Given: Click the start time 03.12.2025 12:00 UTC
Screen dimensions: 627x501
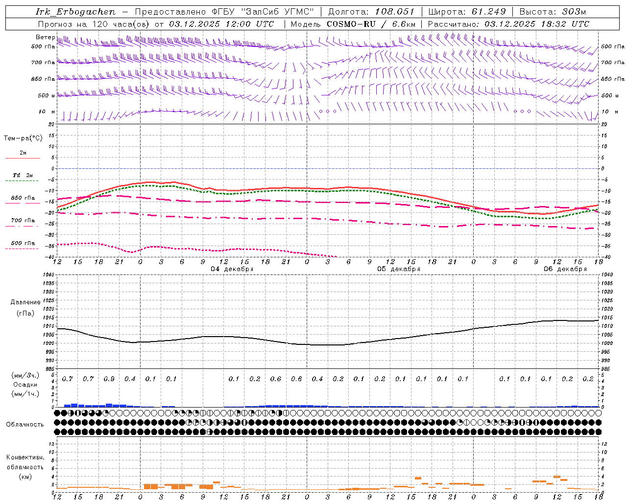Looking at the screenshot, I should (x=221, y=24).
